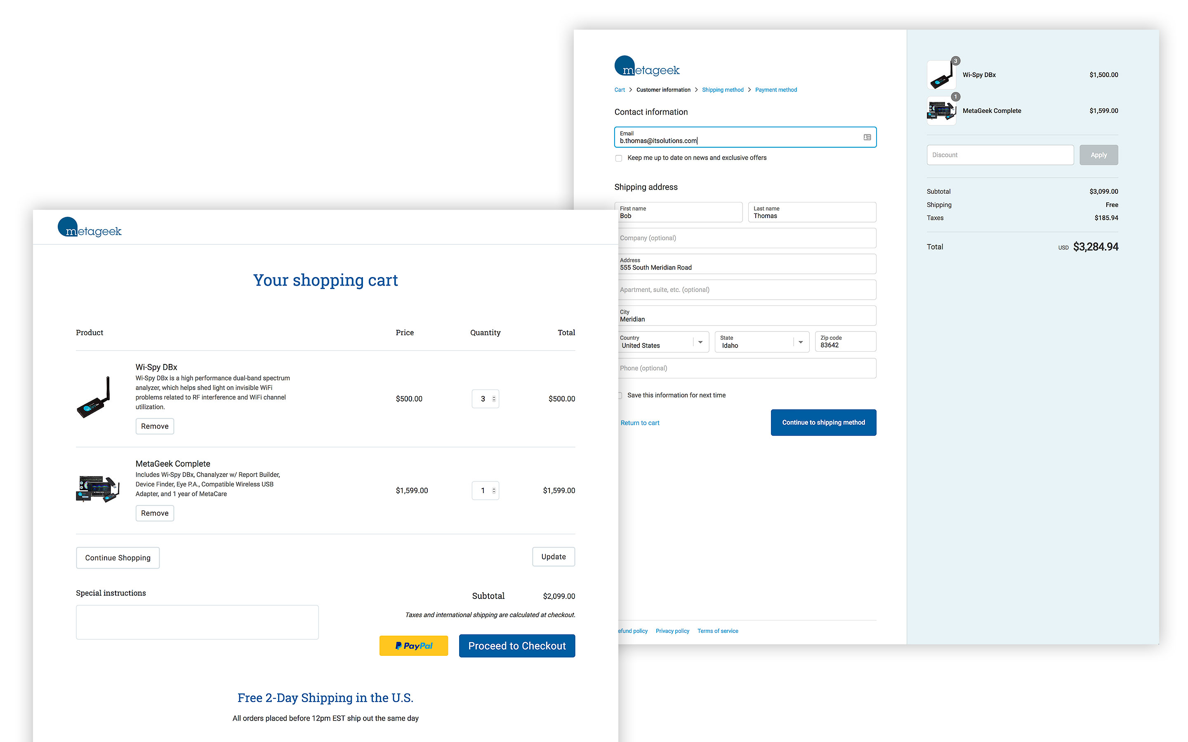Click Continue to shipping method
Viewport: 1188px width, 742px height.
coord(823,423)
